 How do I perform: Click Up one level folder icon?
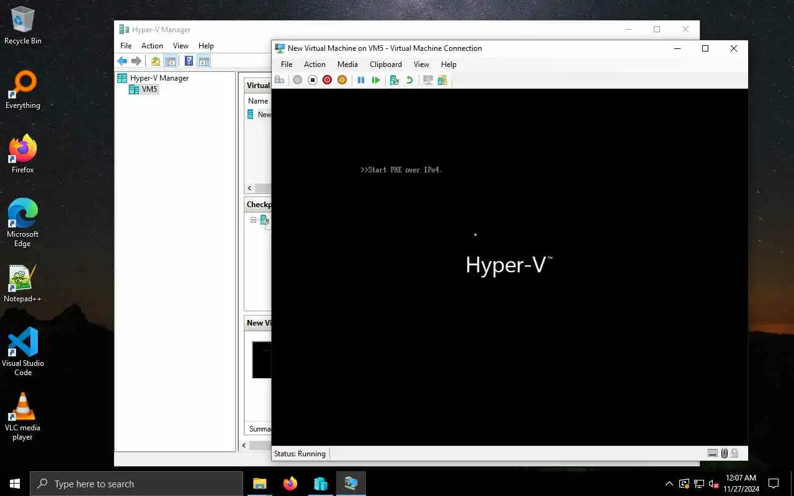tap(156, 61)
